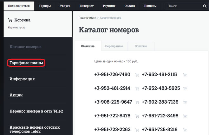This screenshot has width=209, height=135.
Task: Click cart icon beside +7-952-483-5925
Action: [185, 89]
